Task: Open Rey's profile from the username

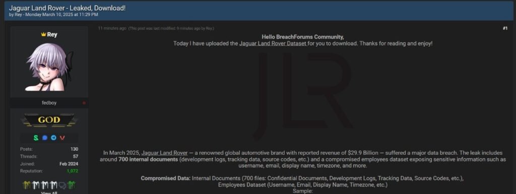Action: point(52,35)
